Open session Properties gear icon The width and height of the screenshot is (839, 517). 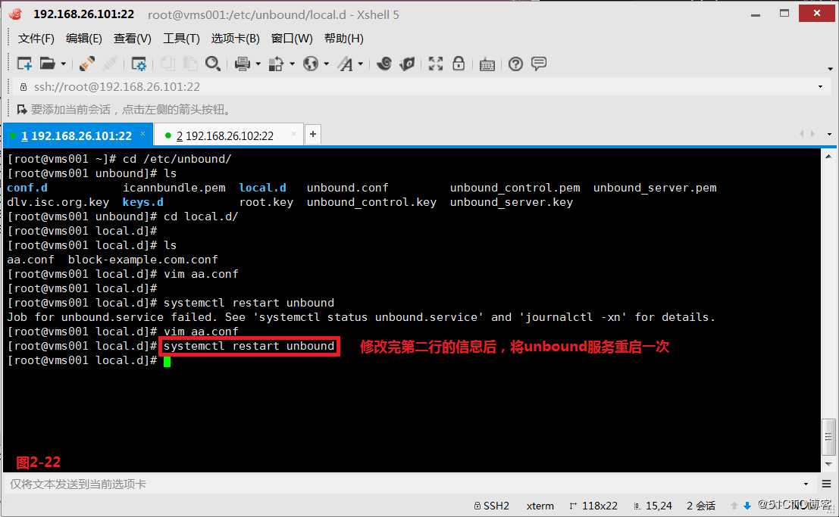(x=139, y=64)
